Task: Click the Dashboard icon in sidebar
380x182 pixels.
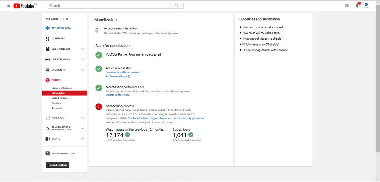Action: pyautogui.click(x=47, y=39)
